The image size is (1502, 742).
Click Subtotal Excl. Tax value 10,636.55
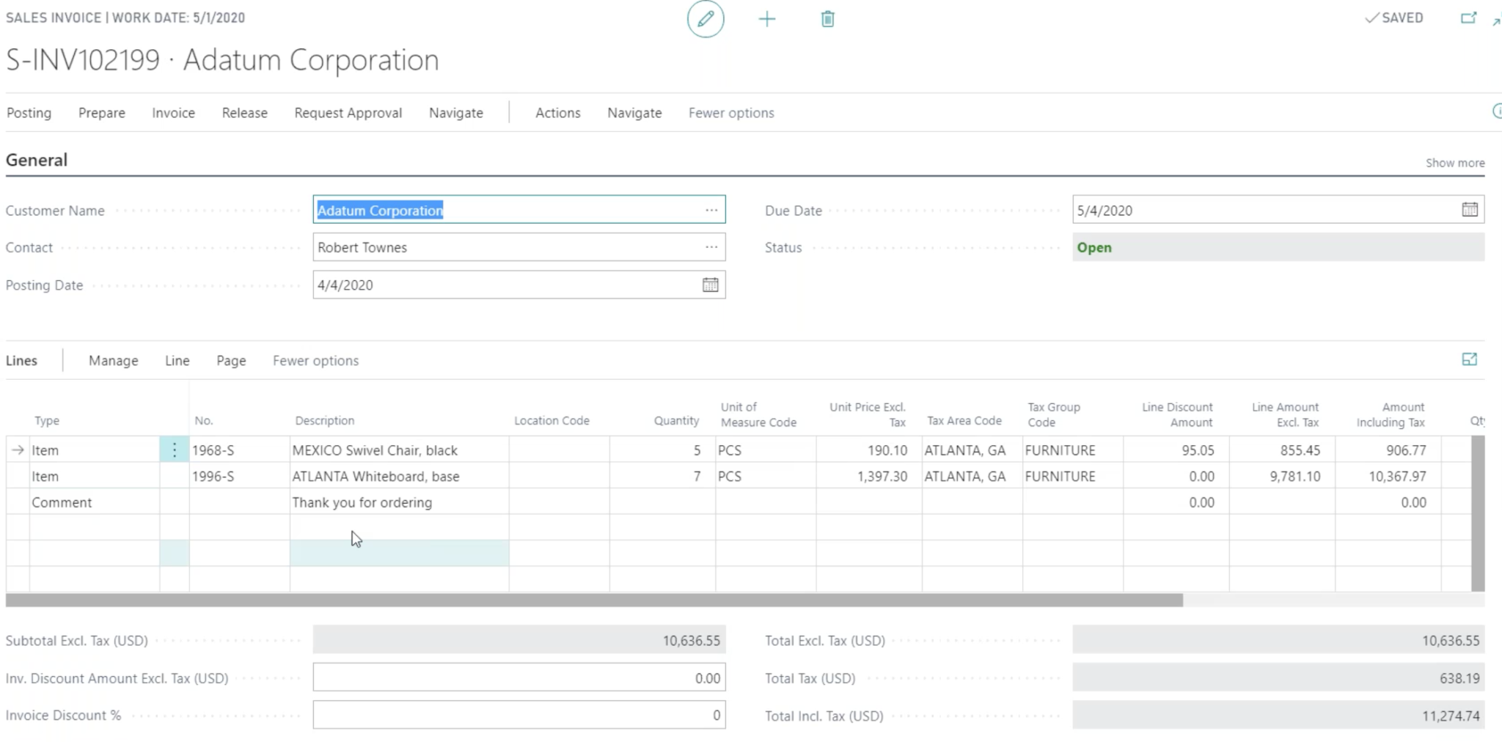[519, 640]
